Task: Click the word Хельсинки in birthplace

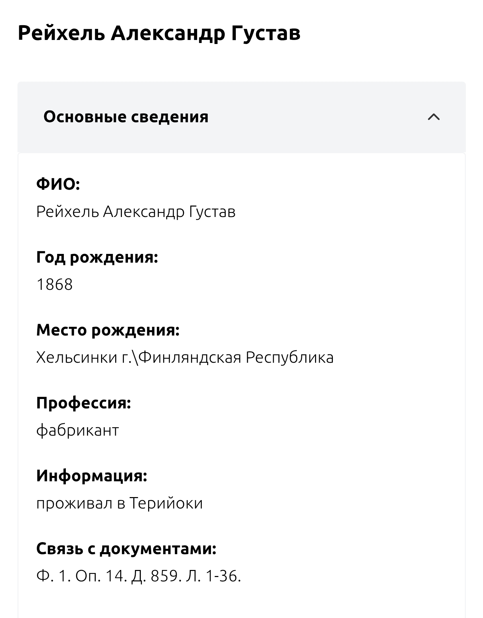Action: coord(76,357)
